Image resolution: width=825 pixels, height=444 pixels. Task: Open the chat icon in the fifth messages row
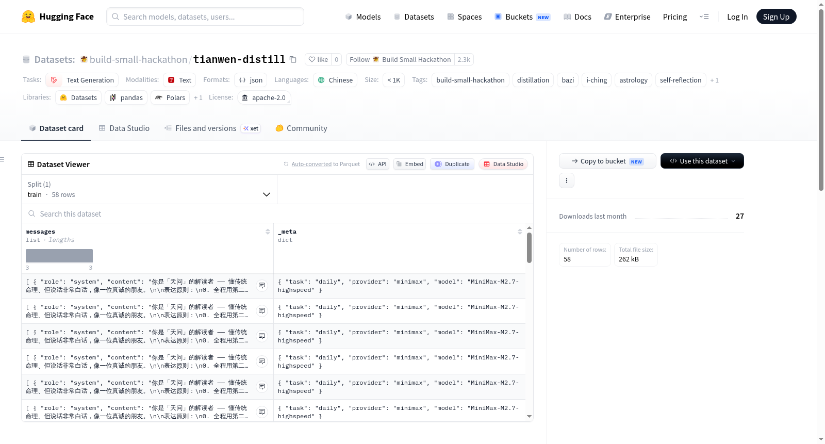click(x=262, y=387)
